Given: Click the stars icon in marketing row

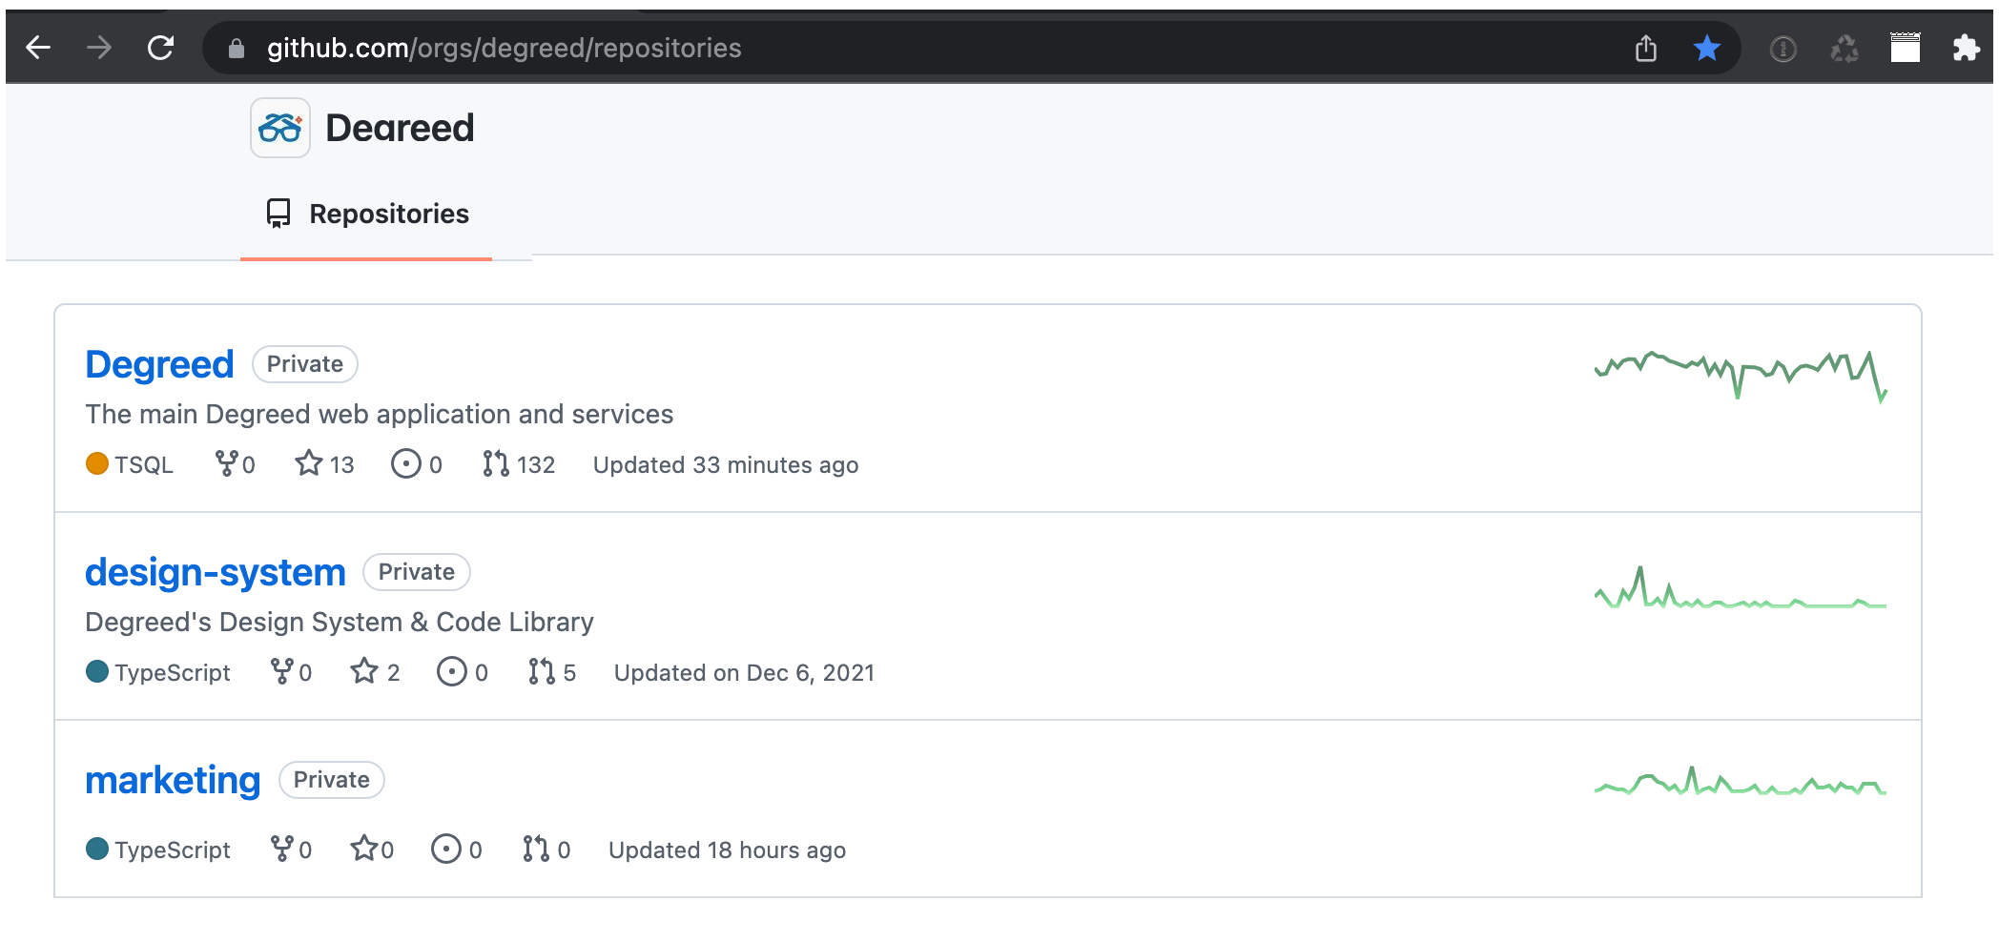Looking at the screenshot, I should (x=364, y=848).
